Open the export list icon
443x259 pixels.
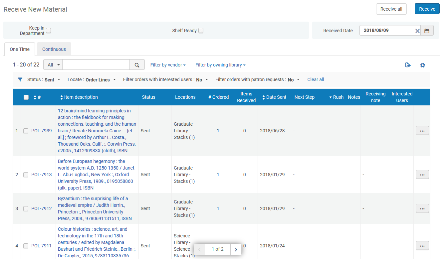click(408, 65)
